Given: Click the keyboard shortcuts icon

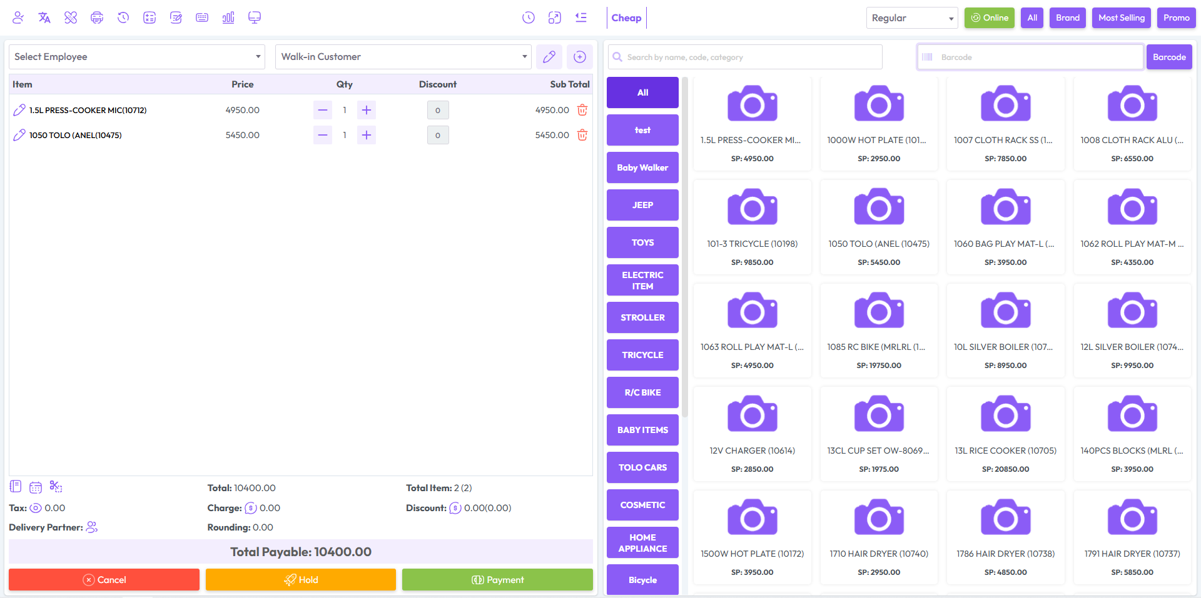Looking at the screenshot, I should [x=202, y=17].
